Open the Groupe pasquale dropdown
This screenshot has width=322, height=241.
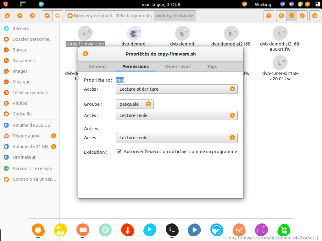[x=135, y=104]
